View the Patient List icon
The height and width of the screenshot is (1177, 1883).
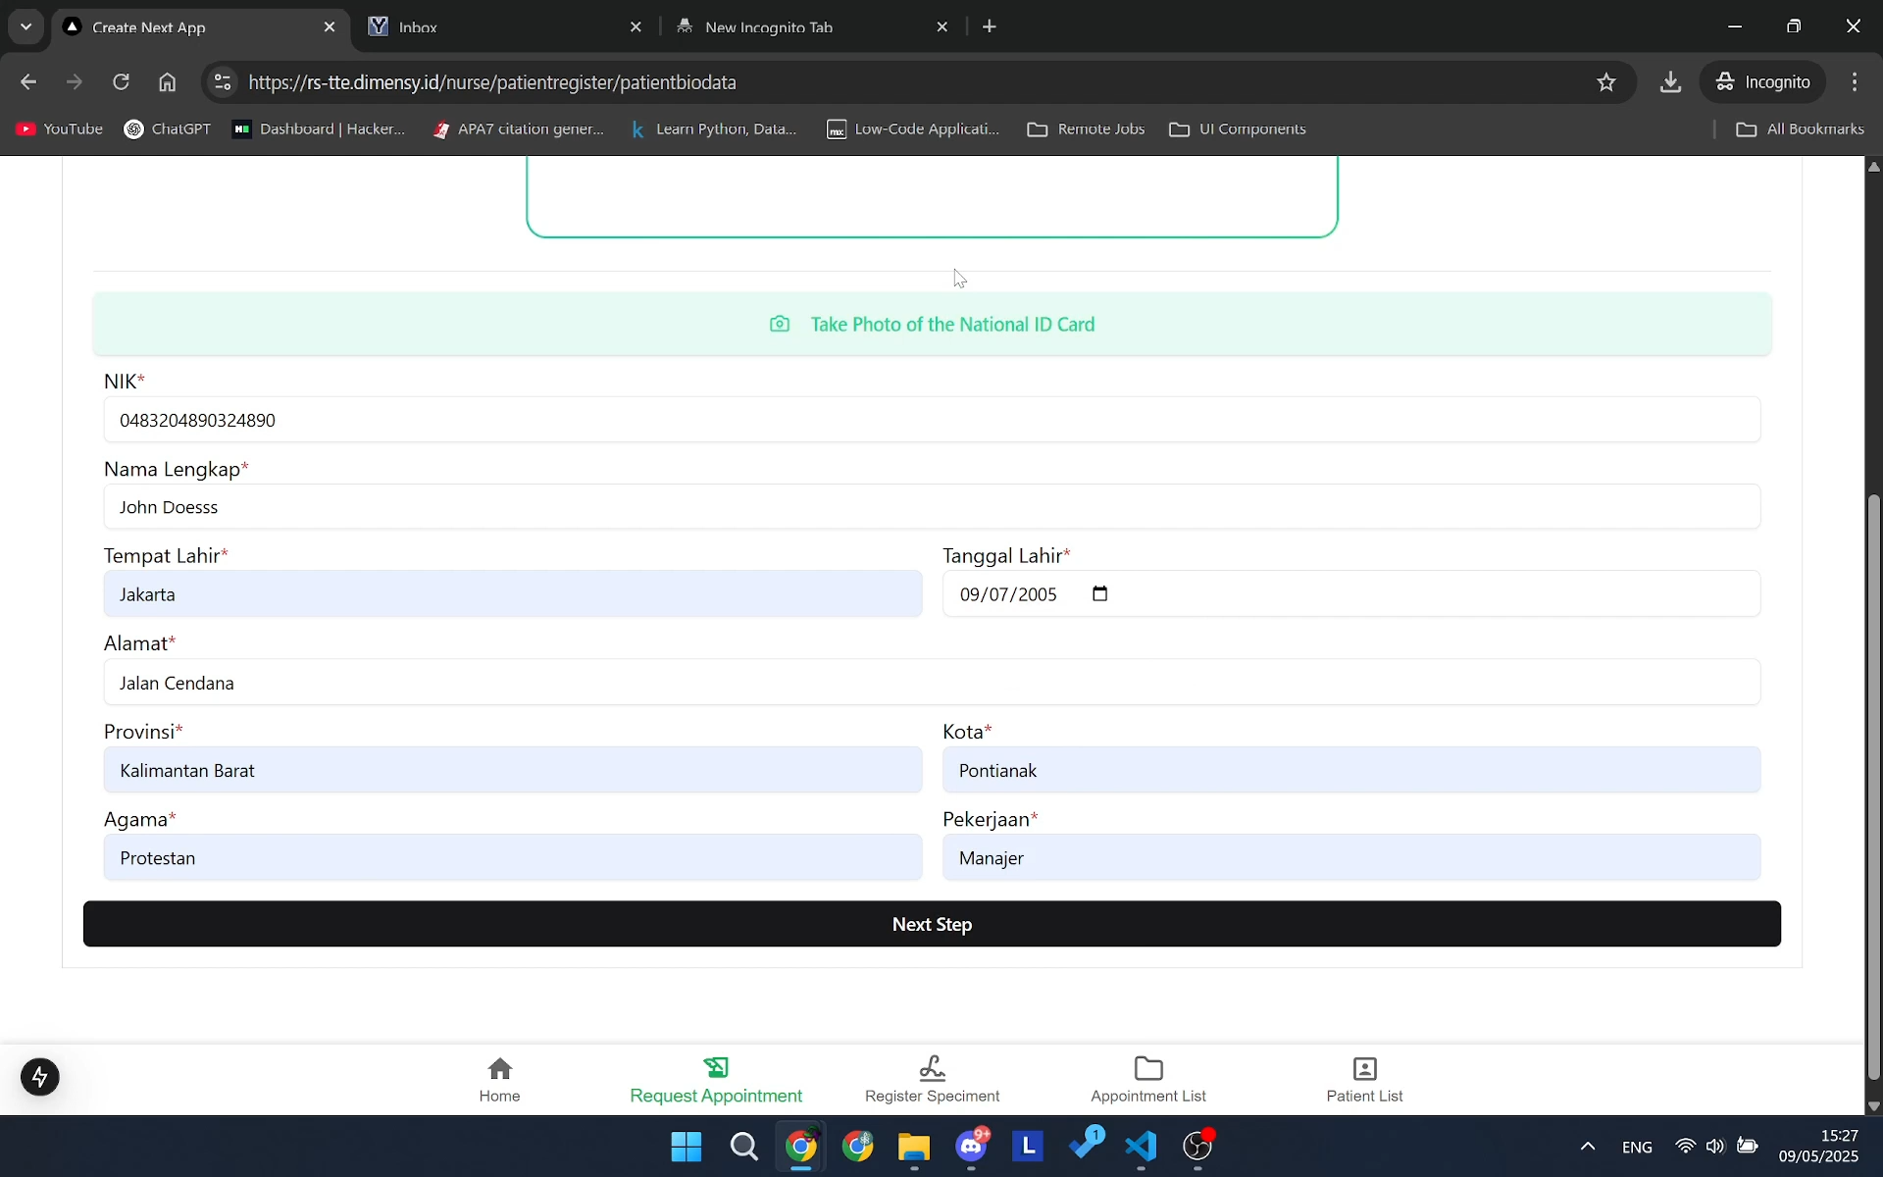coord(1363,1068)
